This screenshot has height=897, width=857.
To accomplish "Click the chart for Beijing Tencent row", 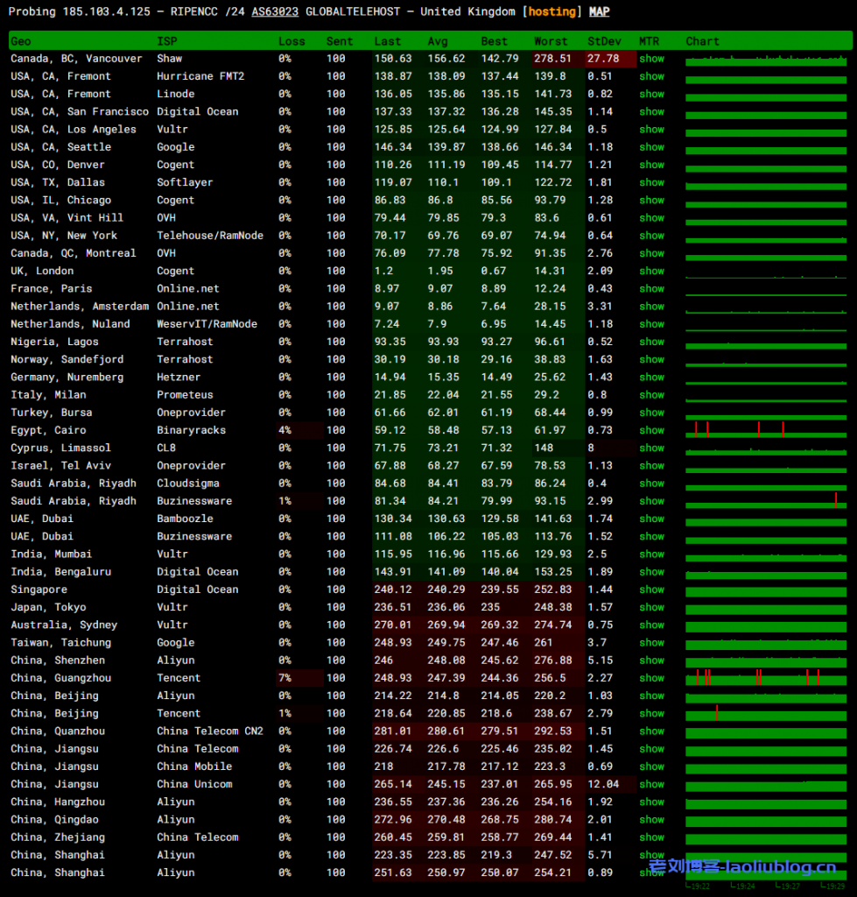I will [766, 713].
